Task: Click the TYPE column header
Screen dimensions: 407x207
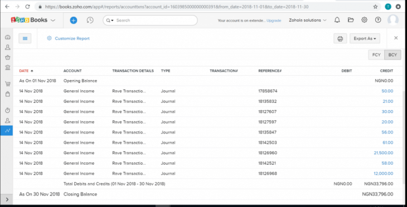Action: (x=166, y=71)
